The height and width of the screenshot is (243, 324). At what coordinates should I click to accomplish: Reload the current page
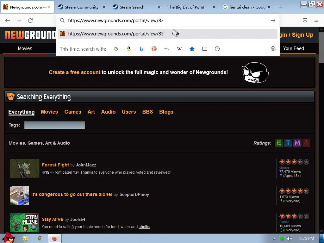coord(30,21)
